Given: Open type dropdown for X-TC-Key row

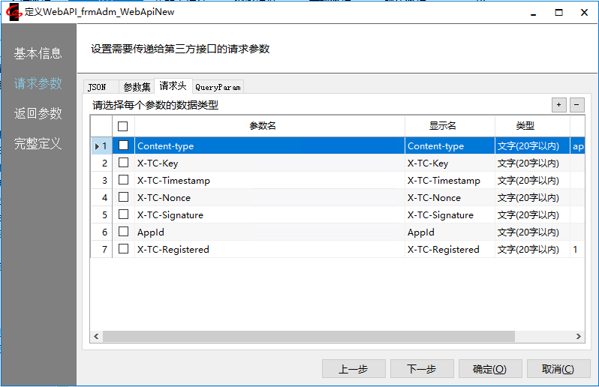Looking at the screenshot, I should click(531, 163).
